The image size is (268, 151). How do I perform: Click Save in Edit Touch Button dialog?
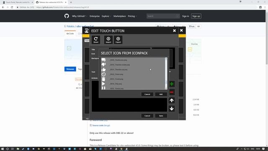[x=161, y=116]
